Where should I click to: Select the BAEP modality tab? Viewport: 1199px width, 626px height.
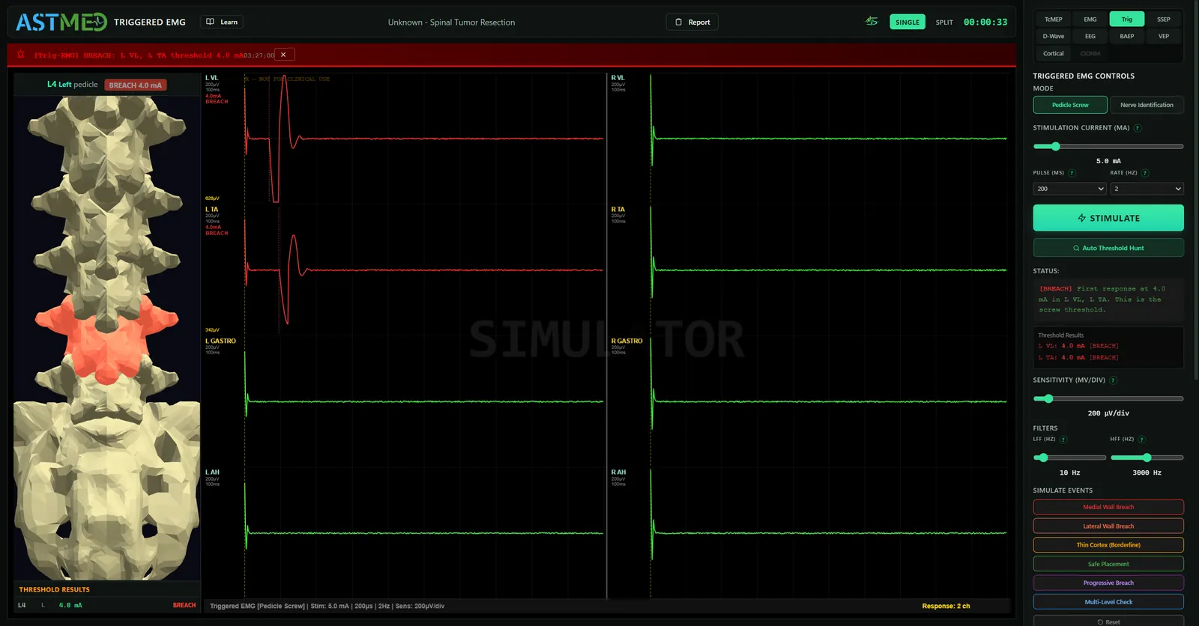[1127, 36]
